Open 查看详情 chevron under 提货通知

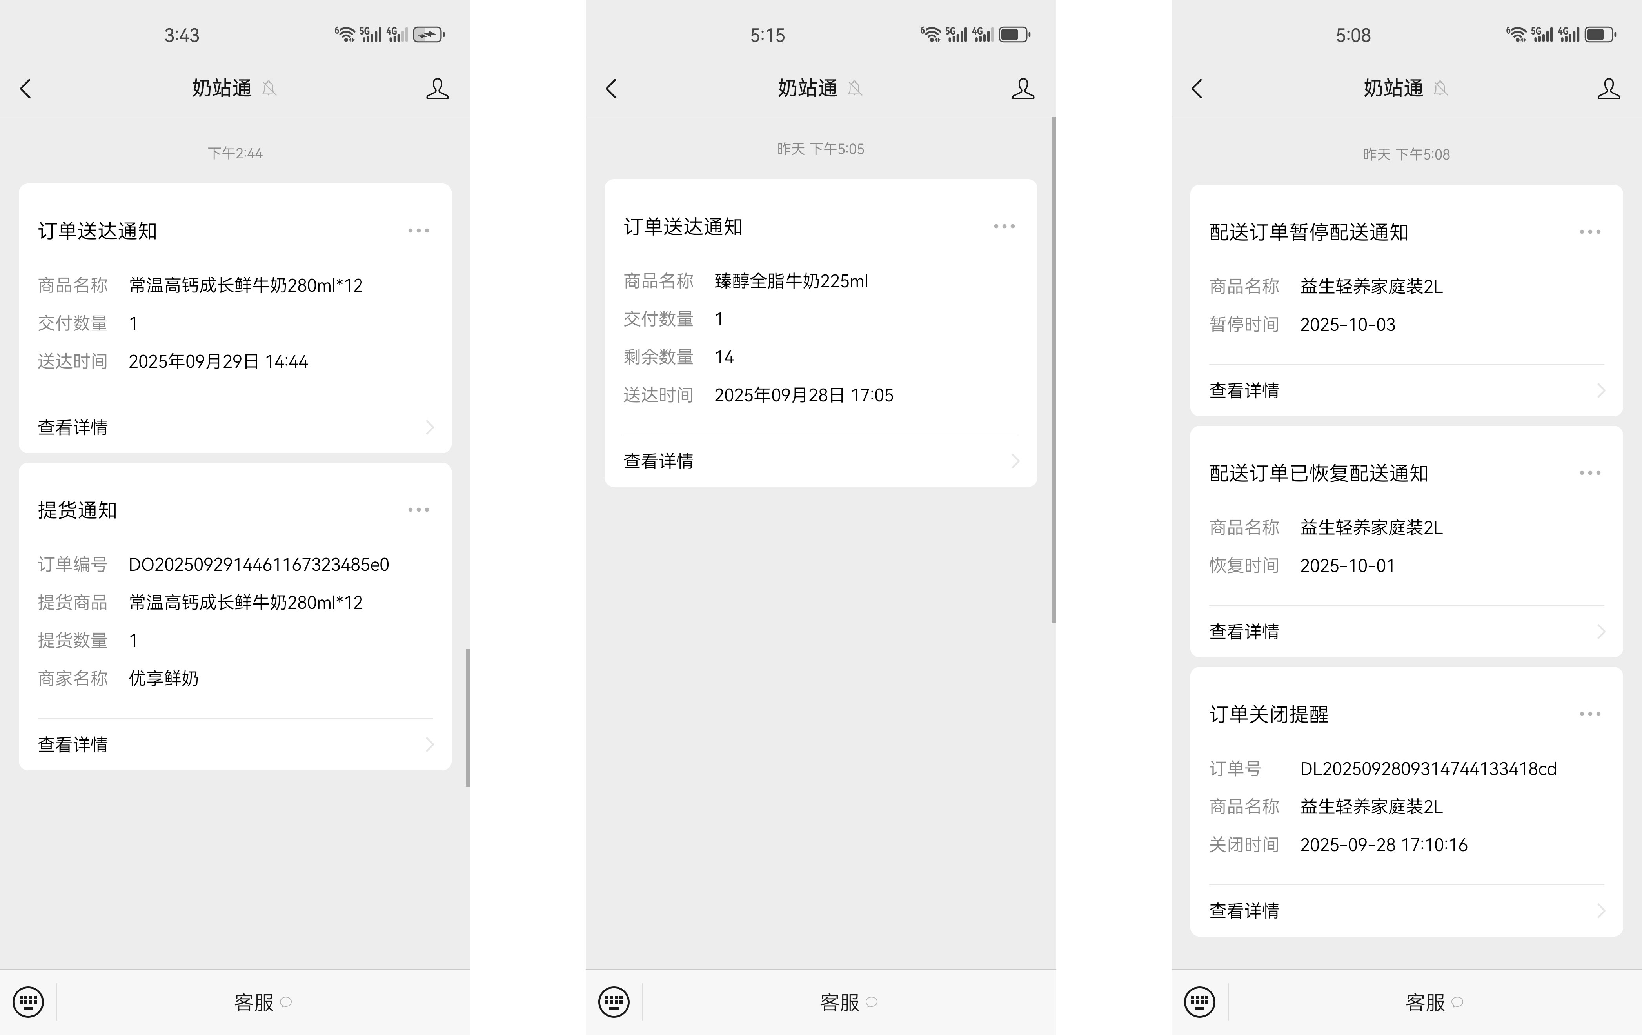(429, 744)
